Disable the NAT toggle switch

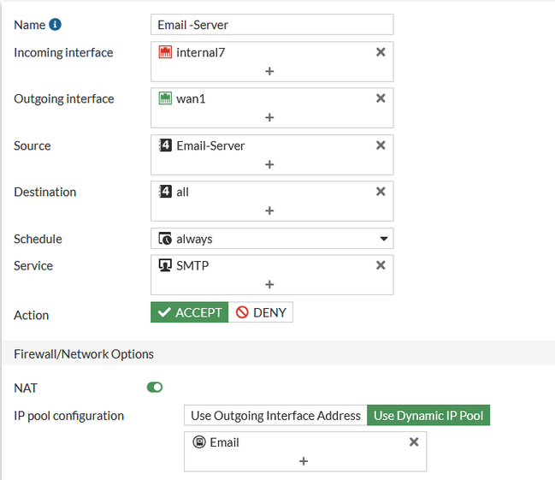pos(155,388)
